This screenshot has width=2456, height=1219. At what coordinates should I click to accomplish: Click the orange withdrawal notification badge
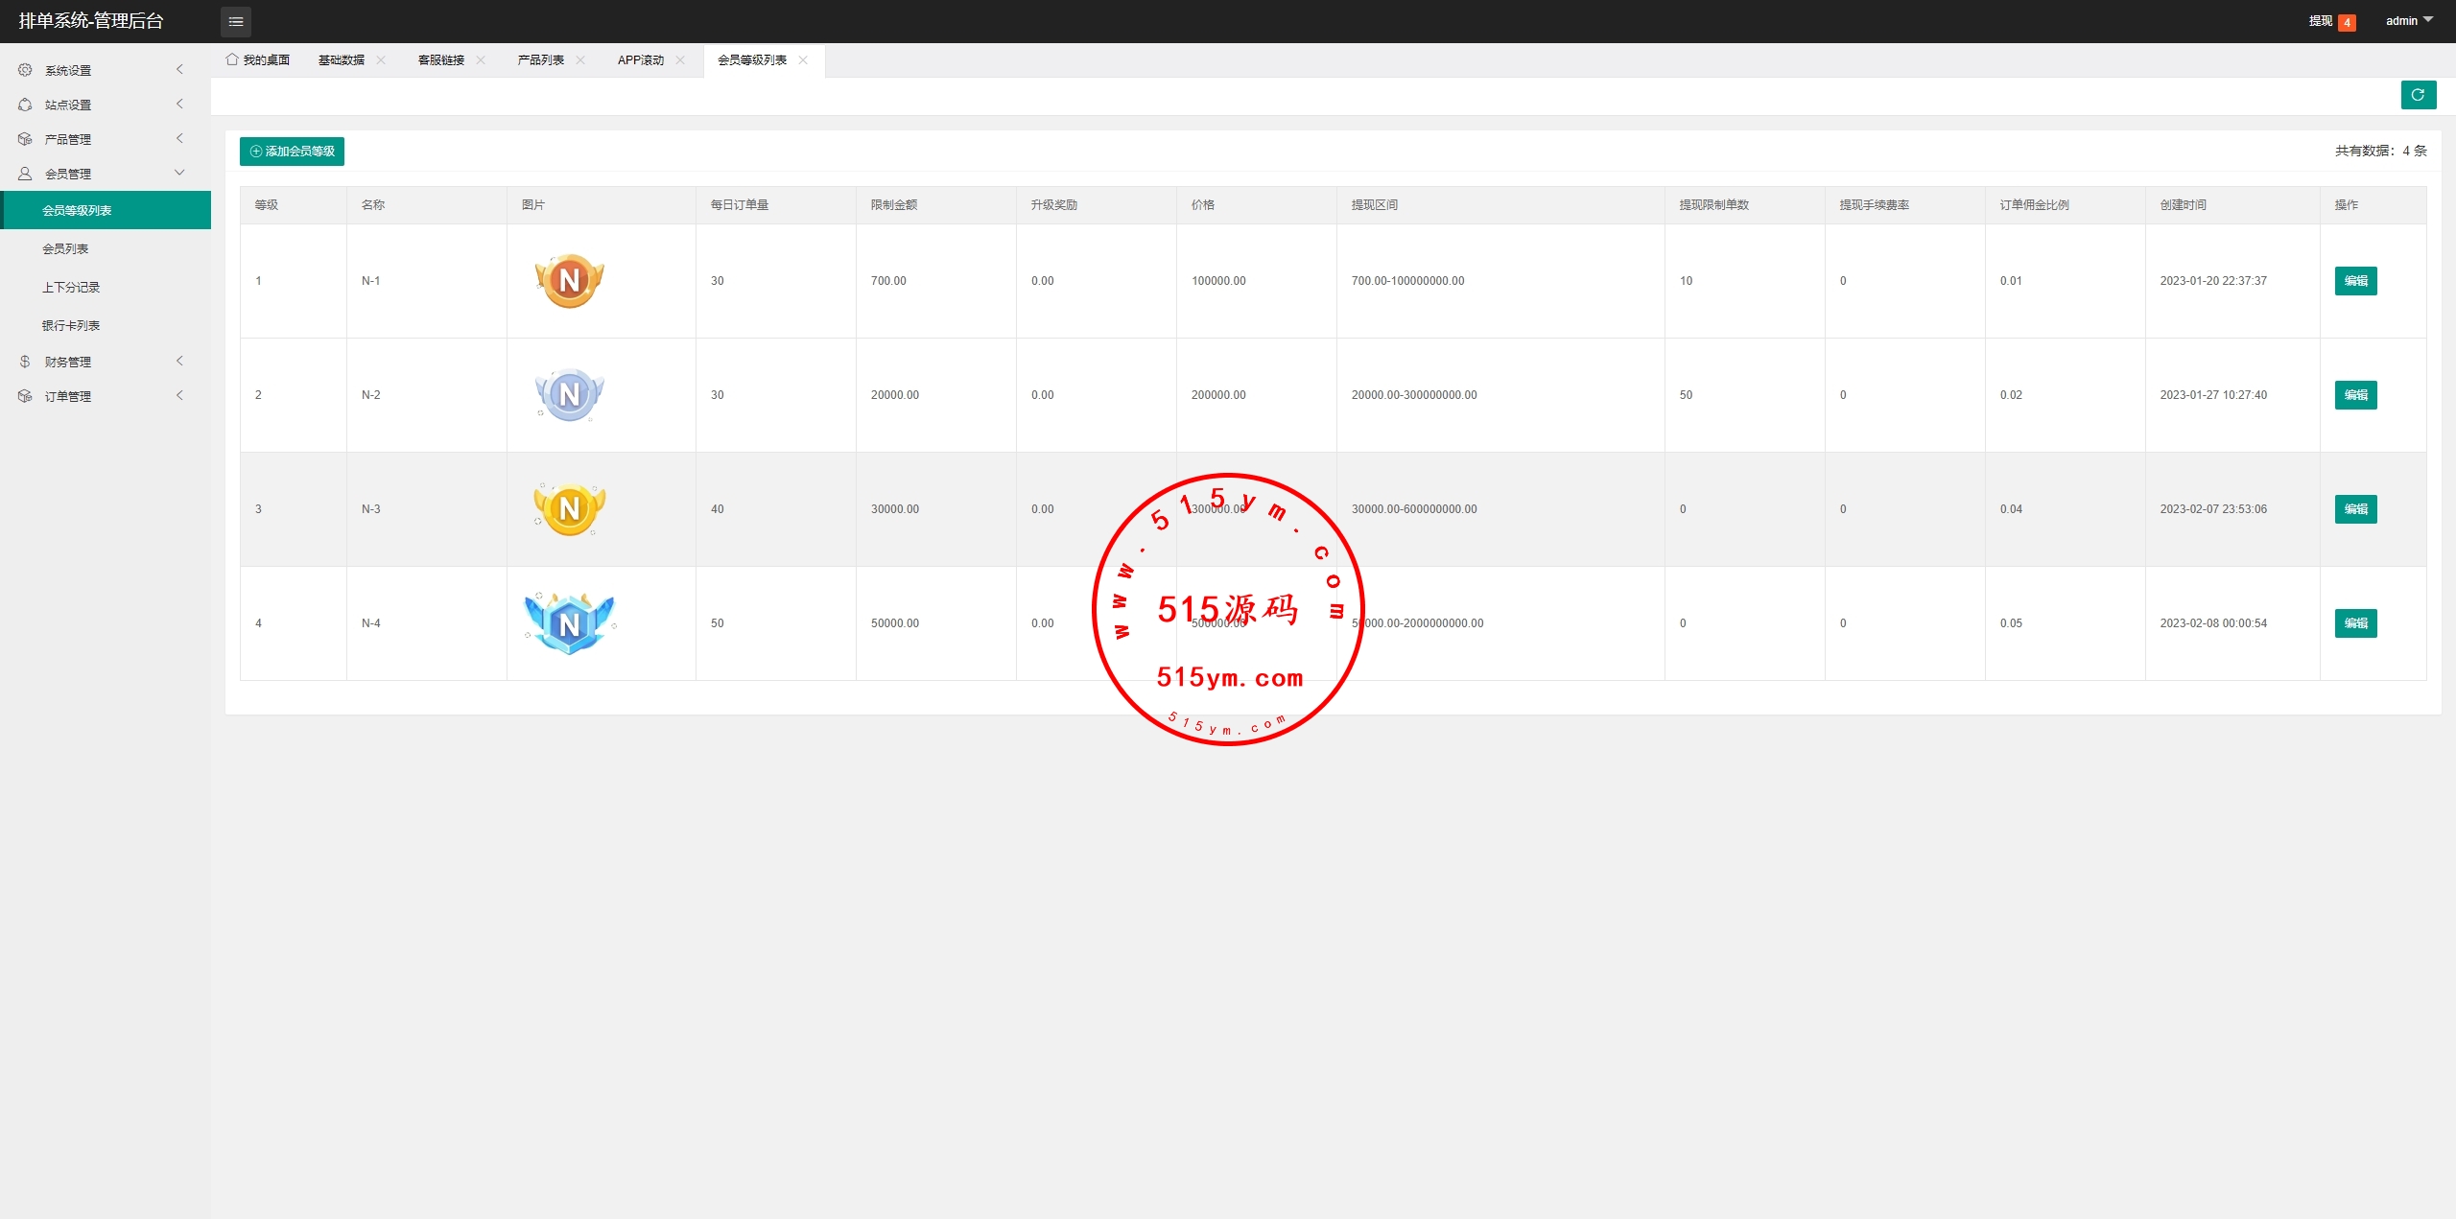click(2347, 22)
